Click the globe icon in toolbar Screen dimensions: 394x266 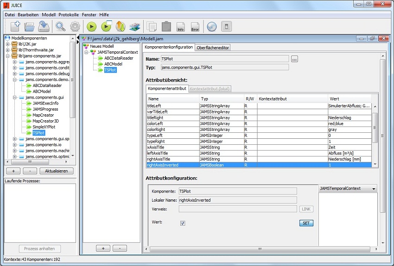click(x=211, y=26)
